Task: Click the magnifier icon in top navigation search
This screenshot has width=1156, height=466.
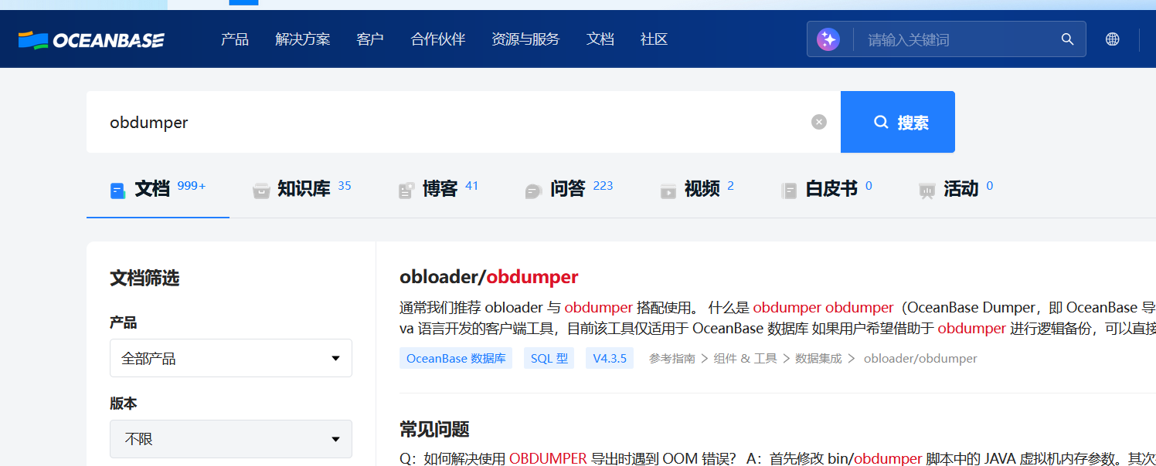Action: (1067, 39)
